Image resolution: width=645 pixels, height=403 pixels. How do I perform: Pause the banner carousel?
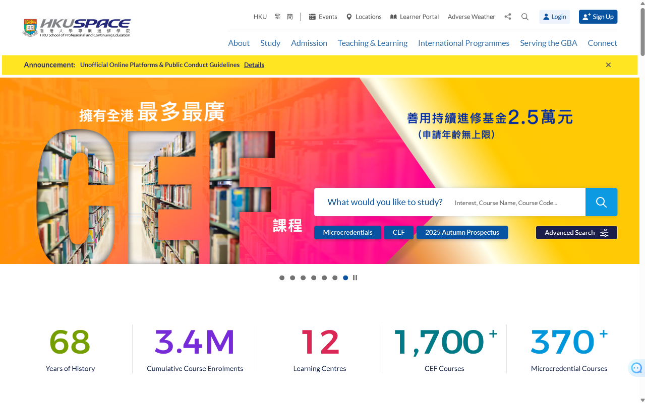click(355, 278)
